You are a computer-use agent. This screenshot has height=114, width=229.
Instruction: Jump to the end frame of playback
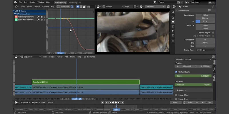pyautogui.click(x=123, y=103)
